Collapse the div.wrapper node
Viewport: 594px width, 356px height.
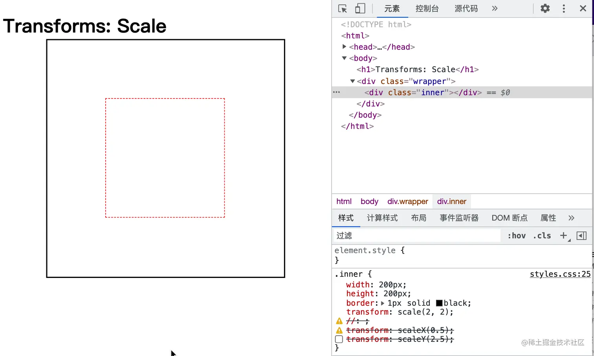tap(352, 81)
